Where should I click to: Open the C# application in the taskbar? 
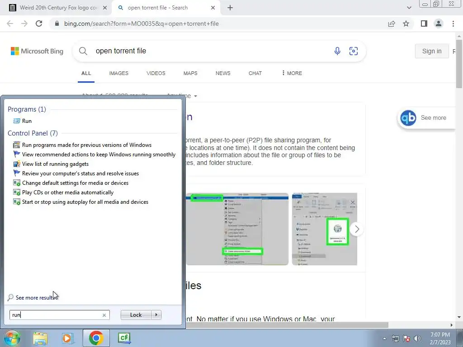124,338
